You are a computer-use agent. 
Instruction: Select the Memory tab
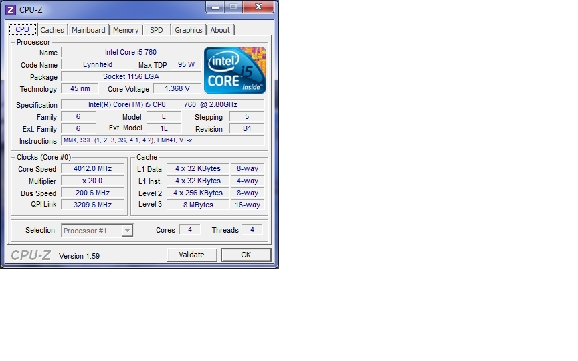[x=126, y=30]
